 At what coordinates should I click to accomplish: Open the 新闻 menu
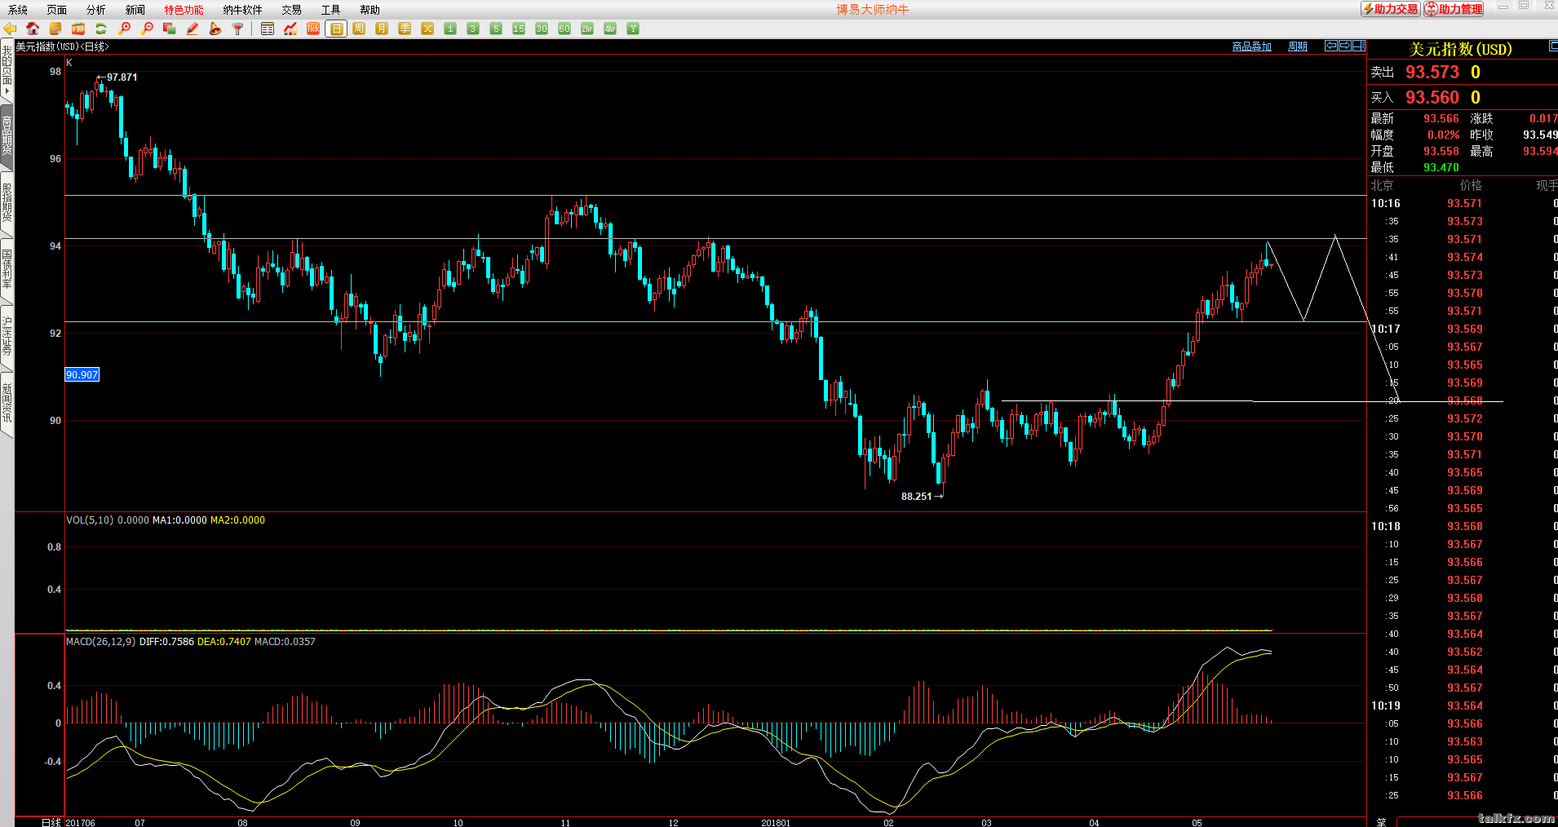coord(135,10)
